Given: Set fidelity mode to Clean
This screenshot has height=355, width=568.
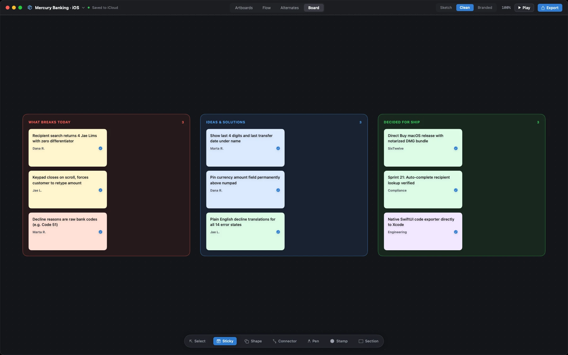Looking at the screenshot, I should (x=465, y=8).
